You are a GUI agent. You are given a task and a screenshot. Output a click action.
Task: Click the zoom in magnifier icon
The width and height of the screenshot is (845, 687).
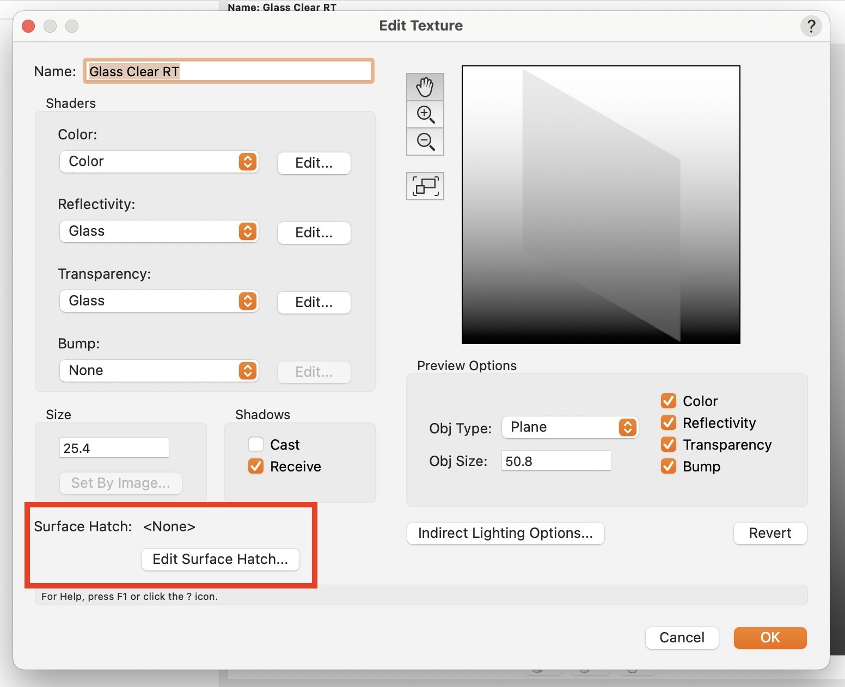click(x=425, y=114)
